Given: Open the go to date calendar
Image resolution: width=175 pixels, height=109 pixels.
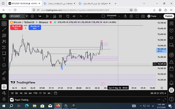Looking at the screenshot, I should (x=56, y=93).
